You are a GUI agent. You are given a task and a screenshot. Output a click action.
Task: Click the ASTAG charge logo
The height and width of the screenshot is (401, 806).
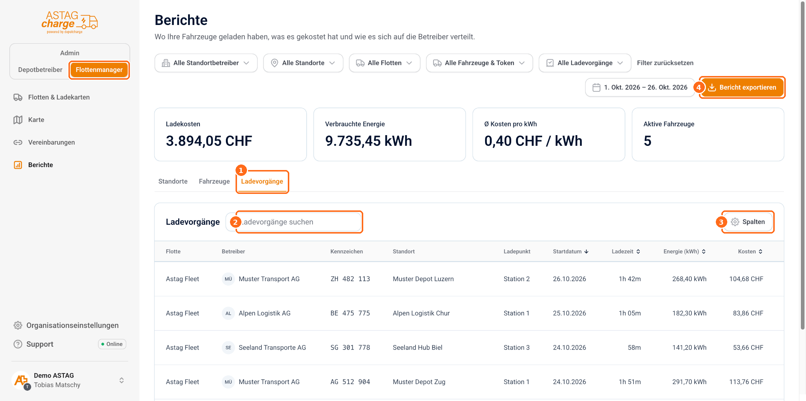click(x=70, y=22)
